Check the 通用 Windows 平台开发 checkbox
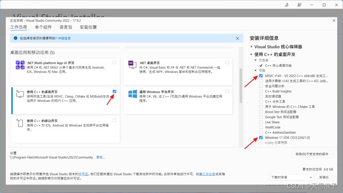343x193 pixels. click(x=227, y=92)
